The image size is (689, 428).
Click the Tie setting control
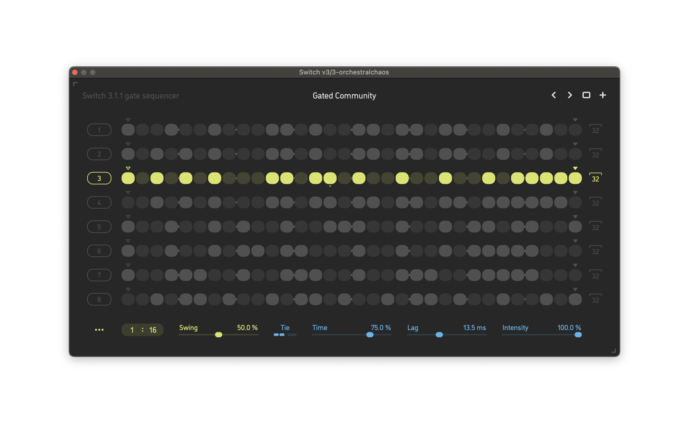coord(285,334)
